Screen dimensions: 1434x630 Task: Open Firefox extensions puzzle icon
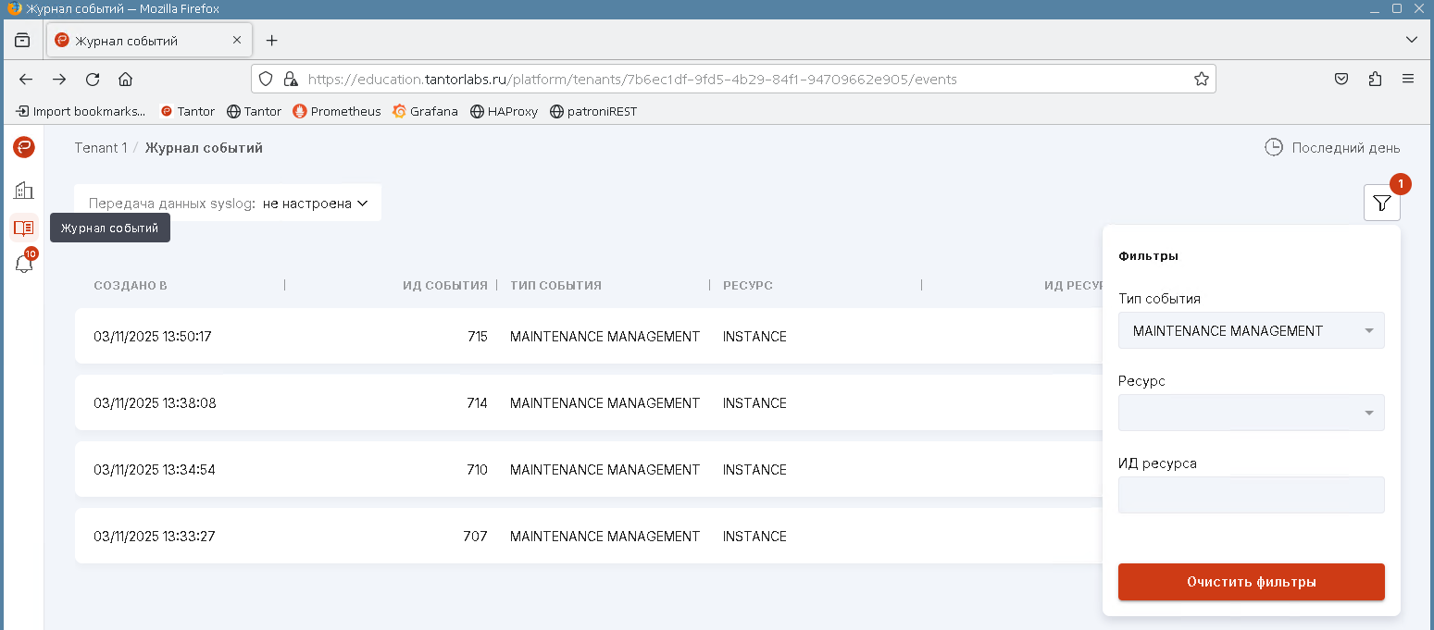tap(1375, 80)
